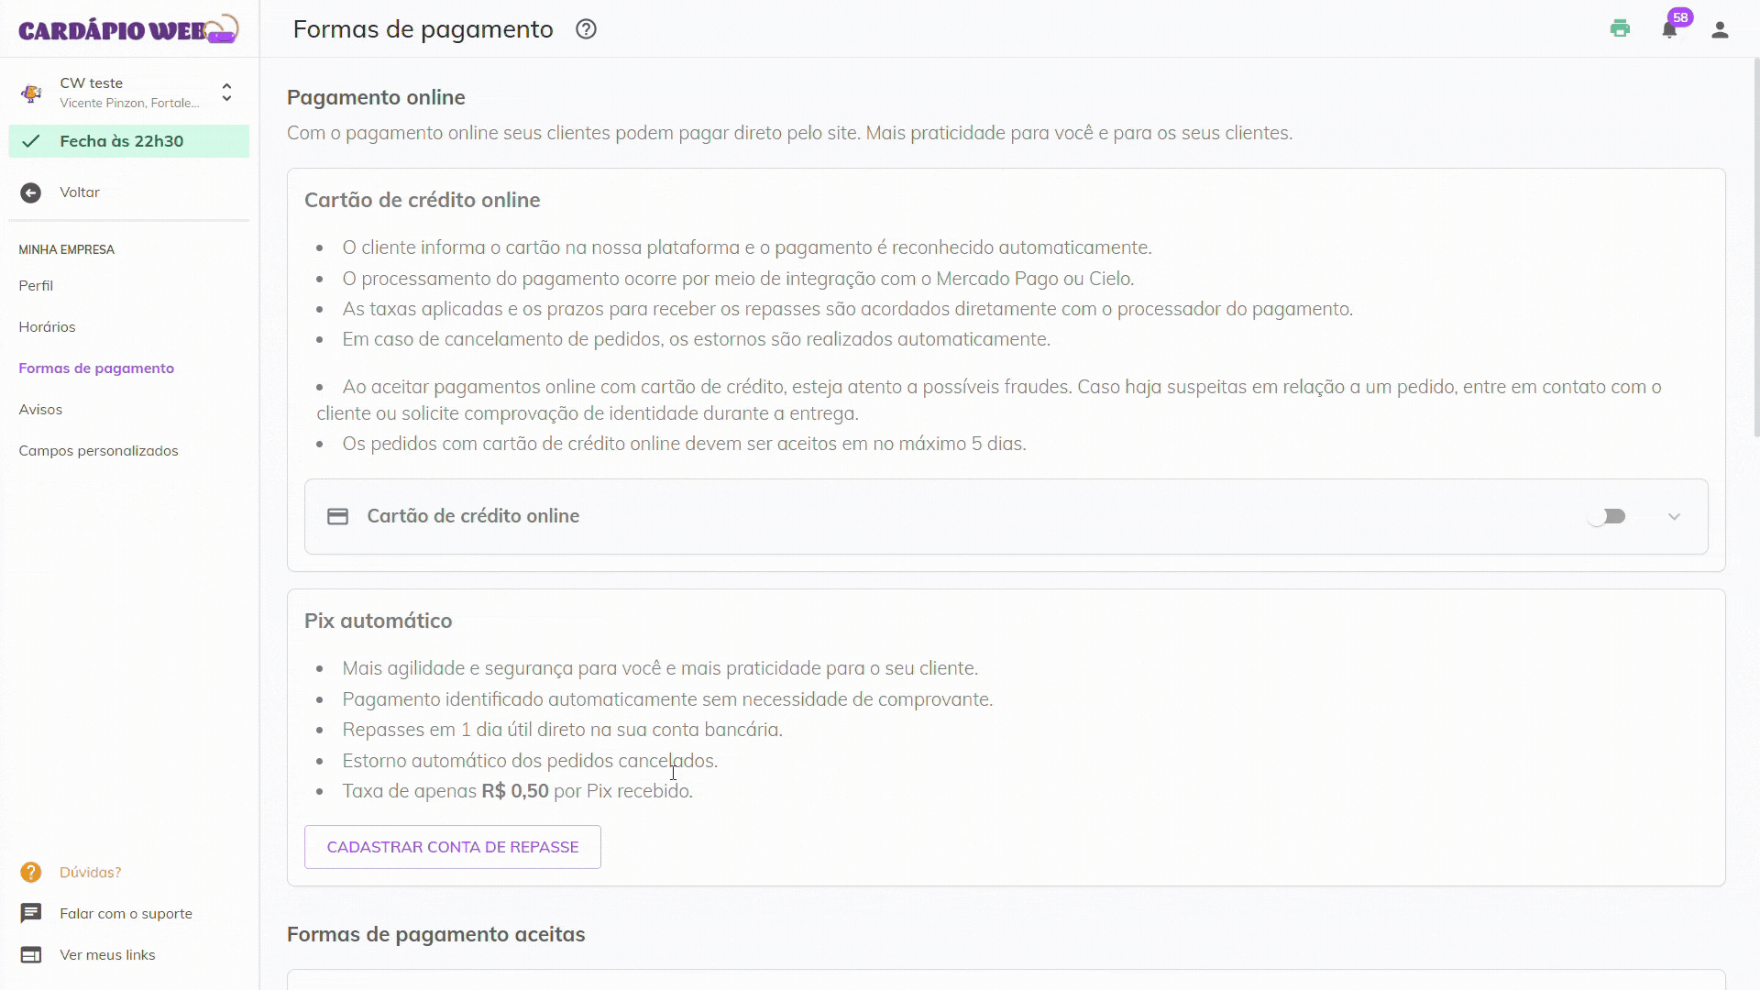The height and width of the screenshot is (990, 1760).
Task: Click the printer icon in header
Action: [1620, 29]
